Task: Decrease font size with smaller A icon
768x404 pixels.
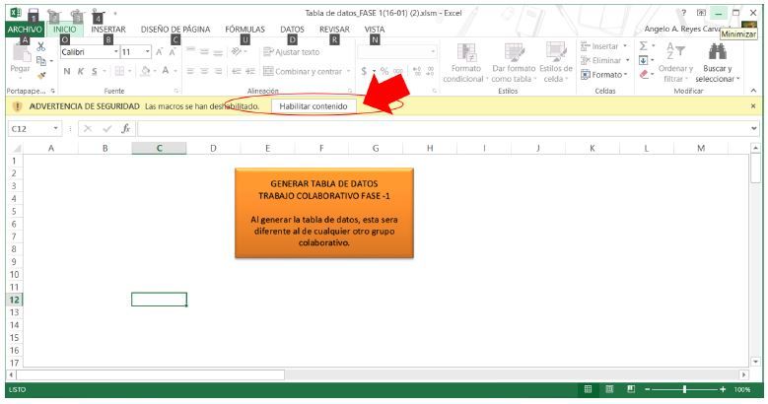Action: 173,52
